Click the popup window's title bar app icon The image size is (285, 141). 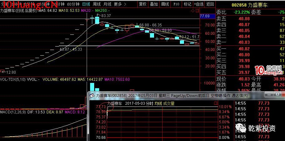(92, 95)
